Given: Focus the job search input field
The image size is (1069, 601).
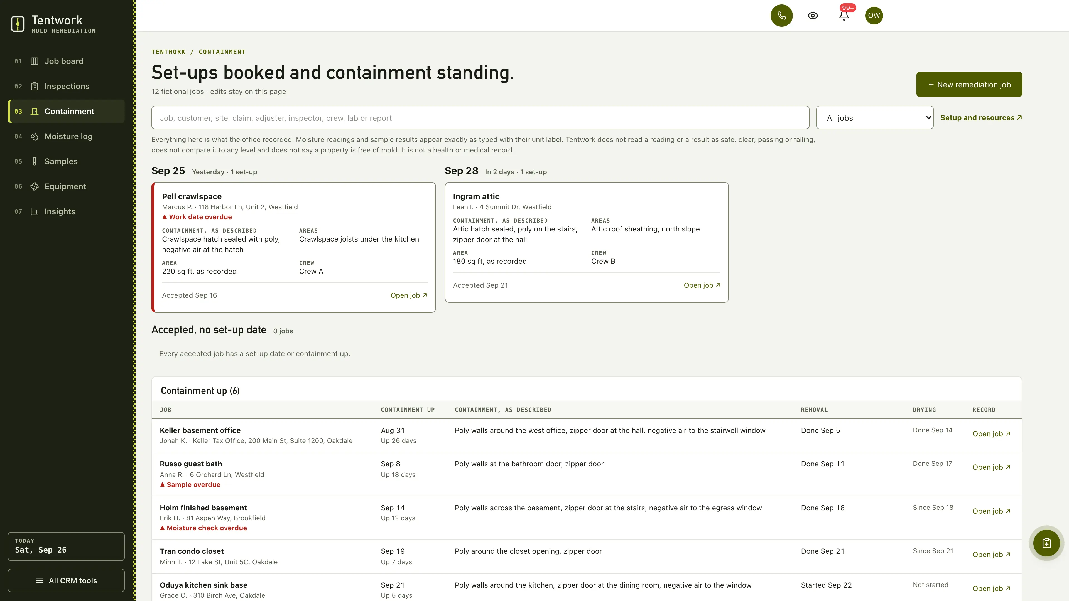Looking at the screenshot, I should [x=480, y=118].
